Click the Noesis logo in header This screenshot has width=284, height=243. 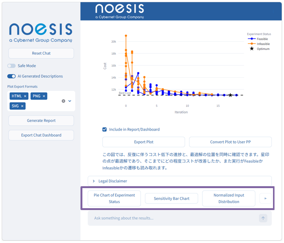click(x=120, y=11)
